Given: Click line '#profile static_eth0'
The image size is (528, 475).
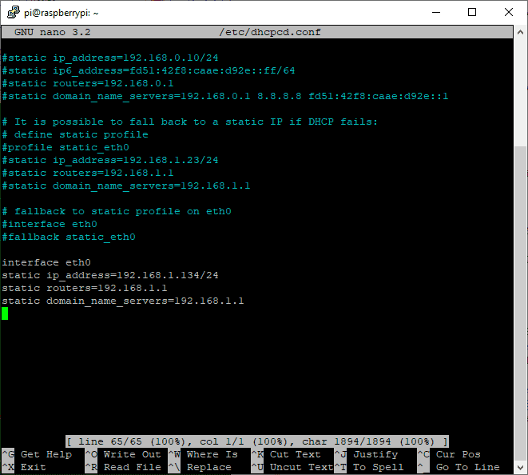Looking at the screenshot, I should [66, 147].
